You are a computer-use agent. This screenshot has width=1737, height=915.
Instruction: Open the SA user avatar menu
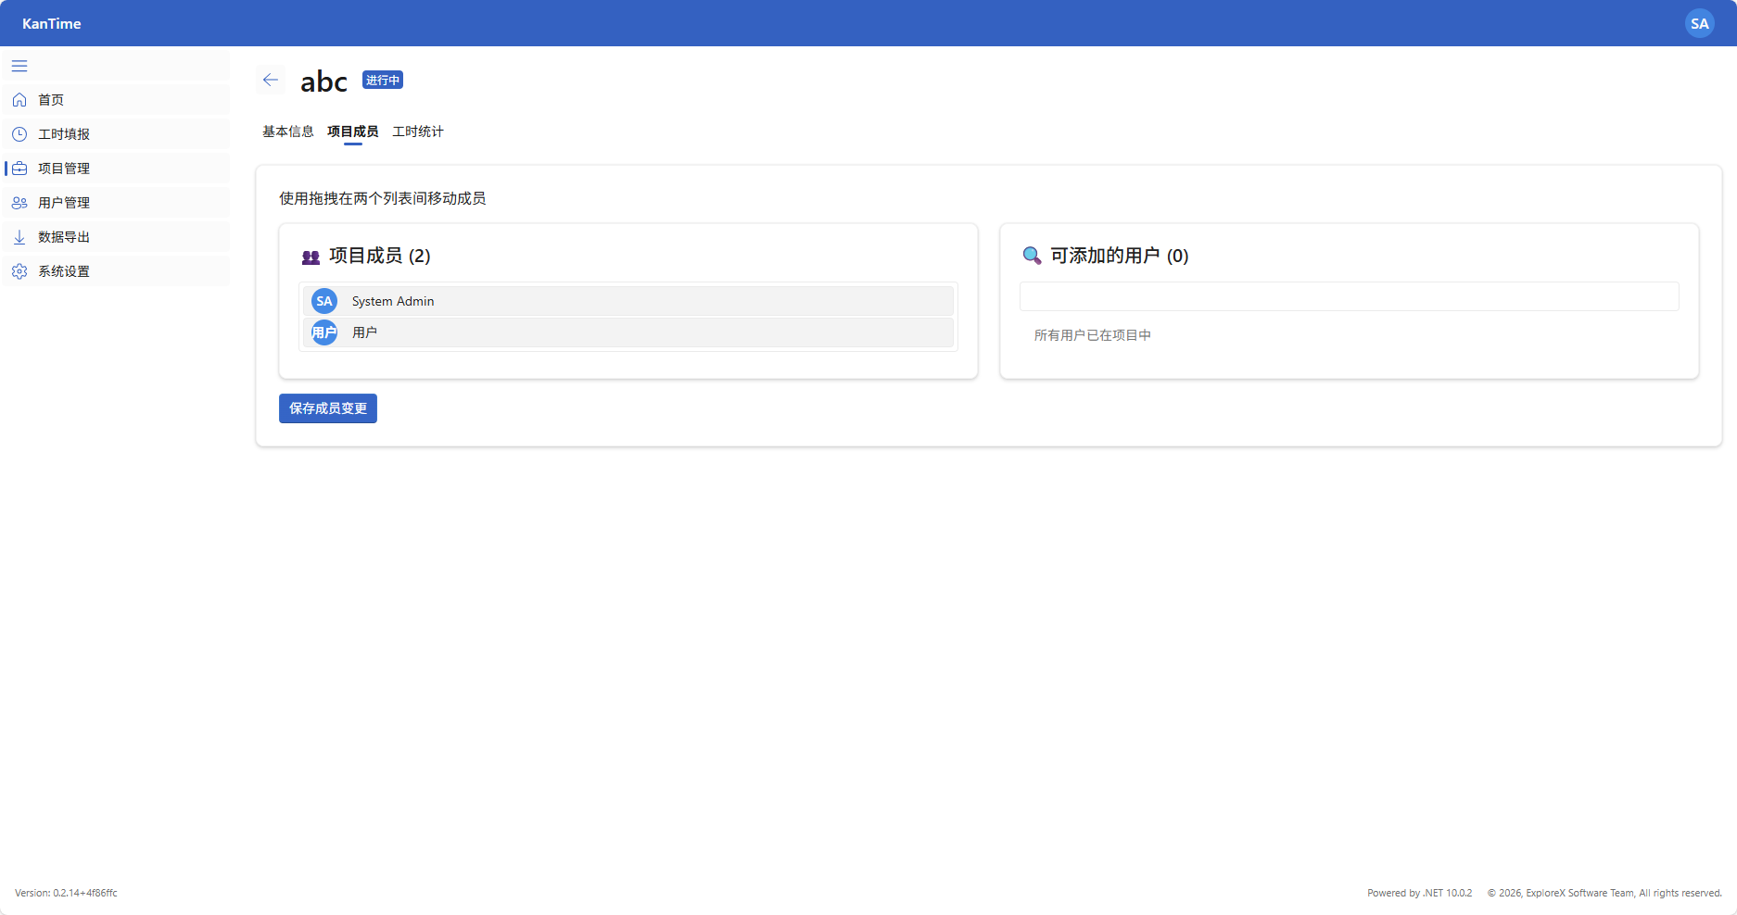(x=1699, y=23)
